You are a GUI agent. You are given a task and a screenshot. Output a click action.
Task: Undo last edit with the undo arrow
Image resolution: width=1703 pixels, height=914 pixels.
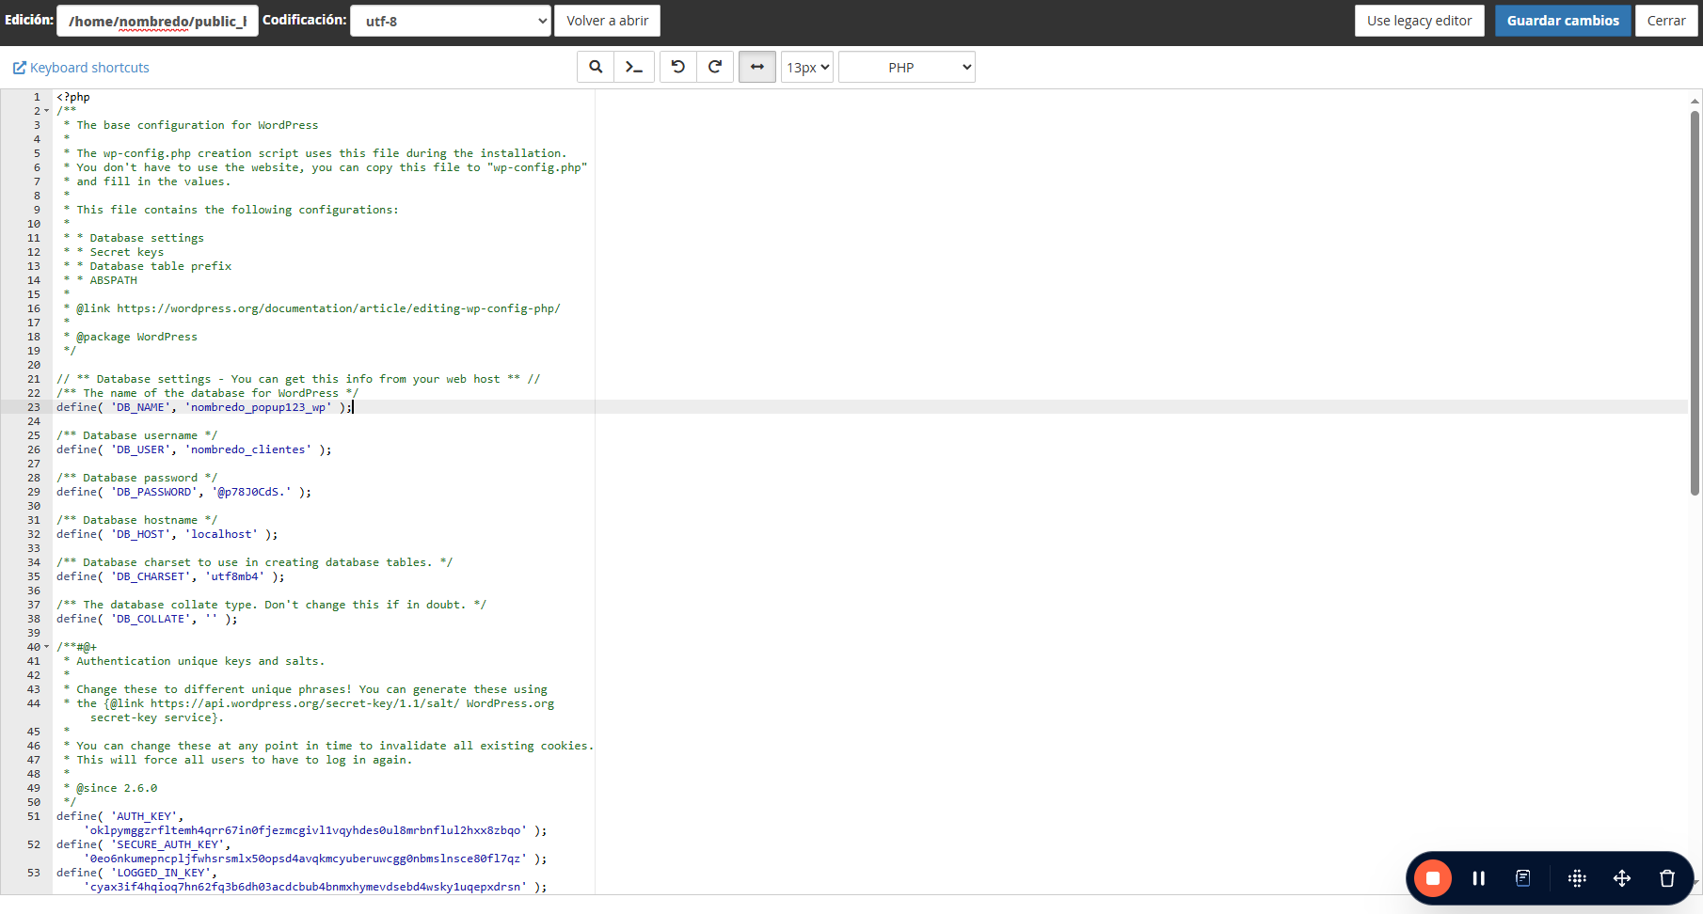tap(678, 67)
